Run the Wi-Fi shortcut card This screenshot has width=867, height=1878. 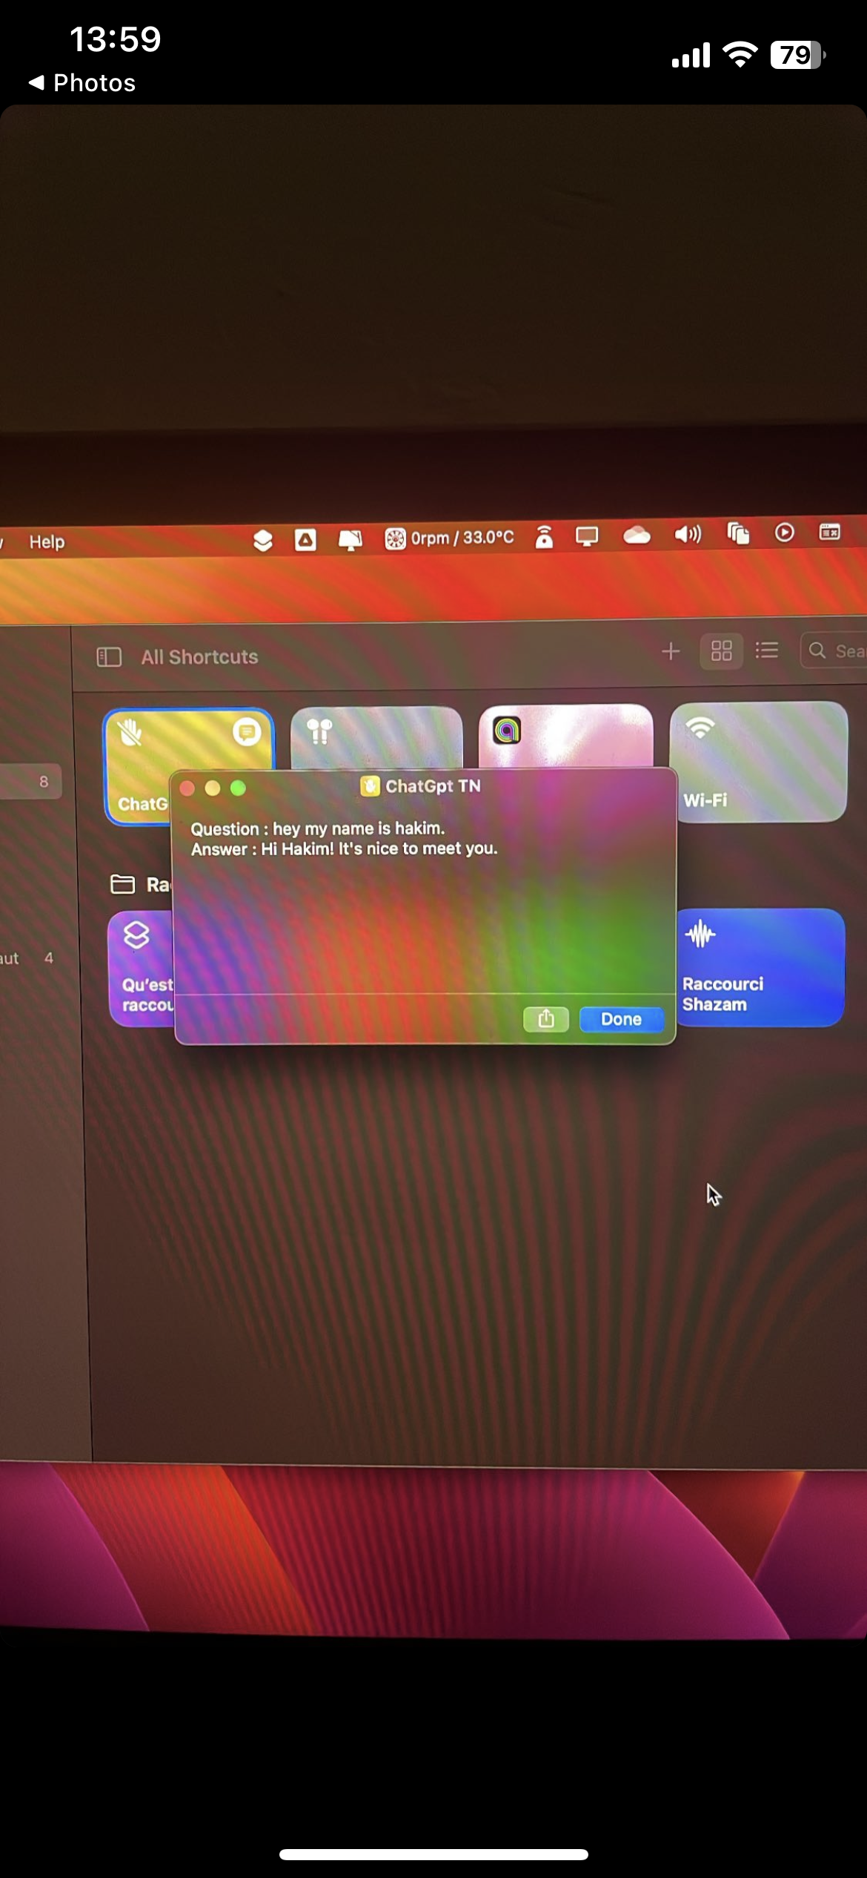(759, 762)
